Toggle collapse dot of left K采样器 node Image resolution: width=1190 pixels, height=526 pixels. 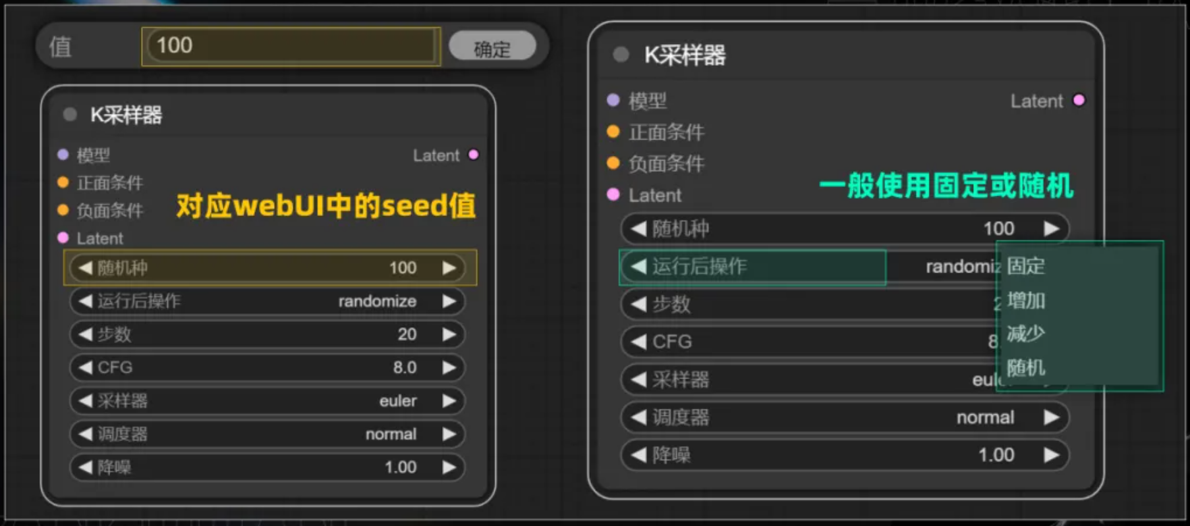click(x=70, y=115)
